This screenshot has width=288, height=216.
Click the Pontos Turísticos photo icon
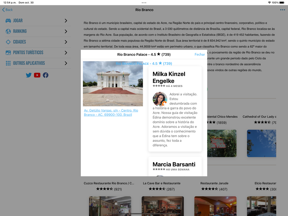8,52
